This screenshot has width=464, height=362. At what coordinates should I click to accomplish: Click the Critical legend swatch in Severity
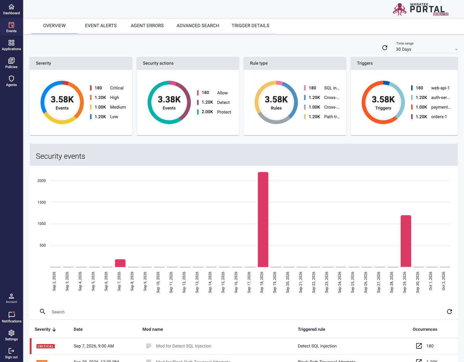coord(91,88)
